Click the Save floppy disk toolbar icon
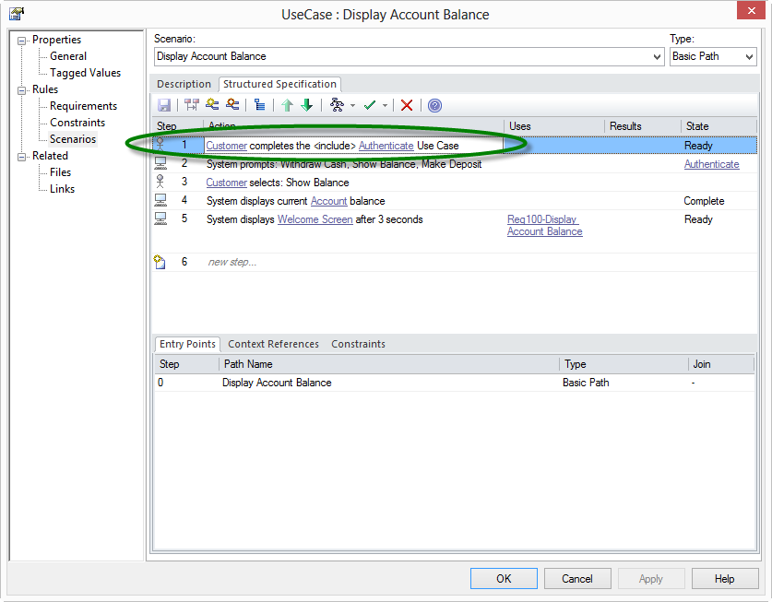The width and height of the screenshot is (772, 602). (x=165, y=105)
